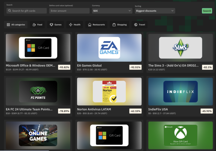The height and width of the screenshot is (151, 216).
Task: Click the -62.15% discount badge
Action: [135, 111]
